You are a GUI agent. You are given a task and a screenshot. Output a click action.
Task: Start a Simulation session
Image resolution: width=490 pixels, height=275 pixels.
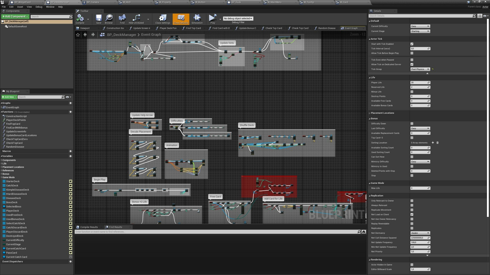(197, 19)
